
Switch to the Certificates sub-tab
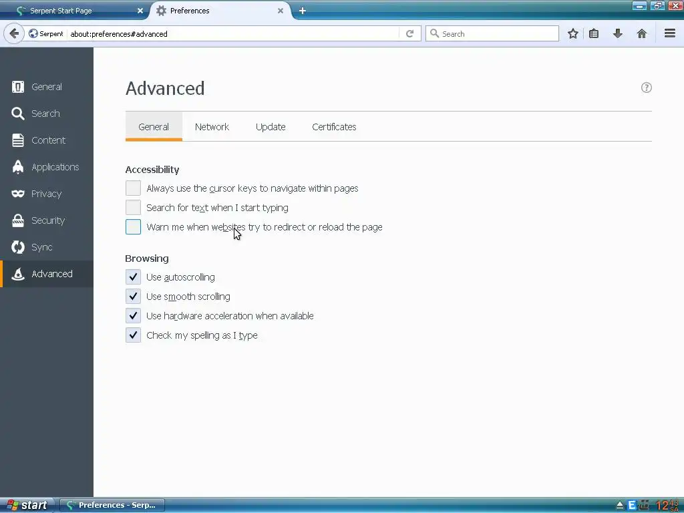click(334, 126)
